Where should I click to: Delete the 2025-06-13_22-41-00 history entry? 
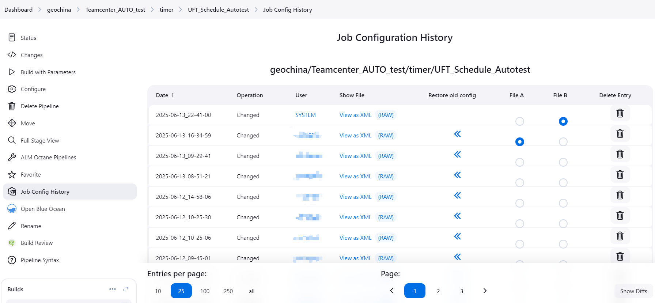click(620, 113)
